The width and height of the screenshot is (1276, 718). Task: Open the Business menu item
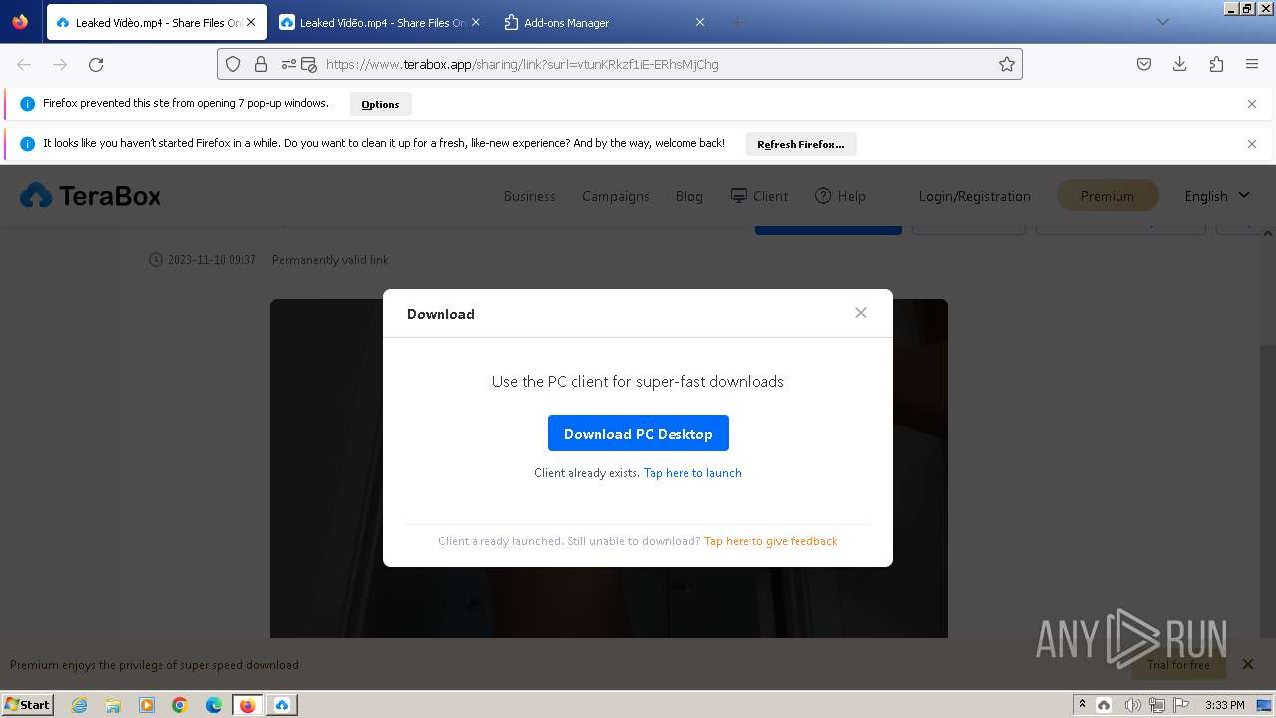coord(529,196)
